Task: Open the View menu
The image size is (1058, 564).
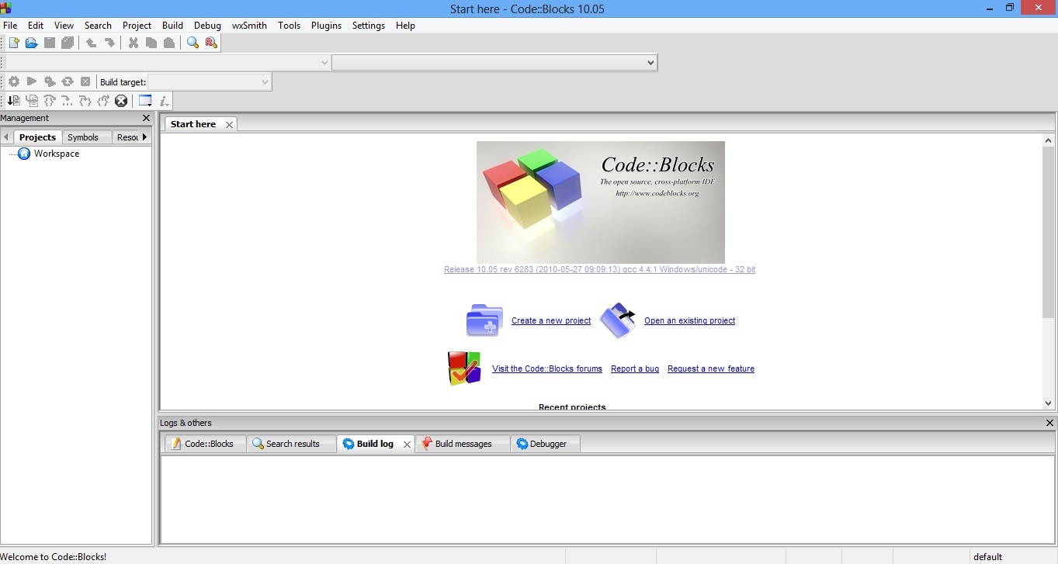Action: (64, 26)
